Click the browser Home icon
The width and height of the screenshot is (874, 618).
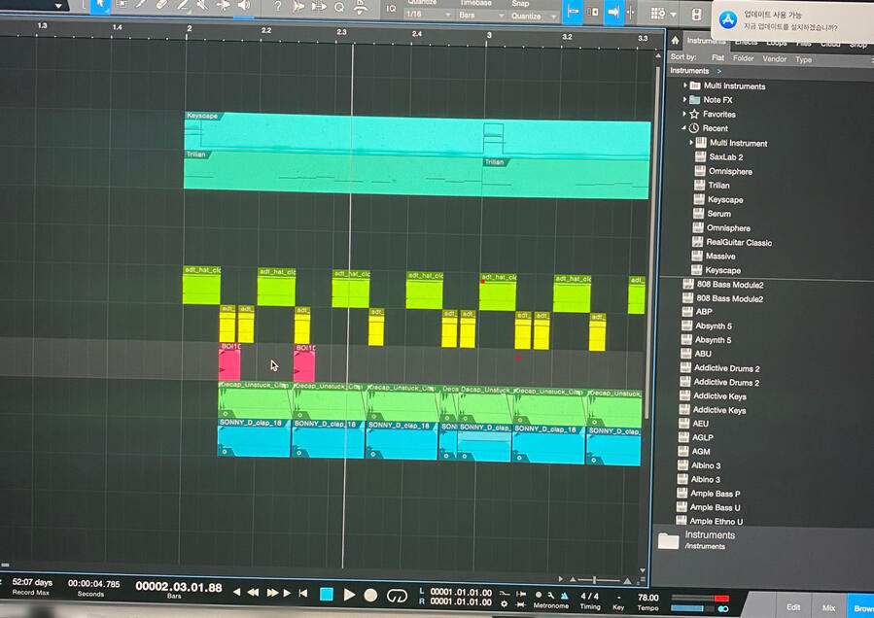coord(675,41)
